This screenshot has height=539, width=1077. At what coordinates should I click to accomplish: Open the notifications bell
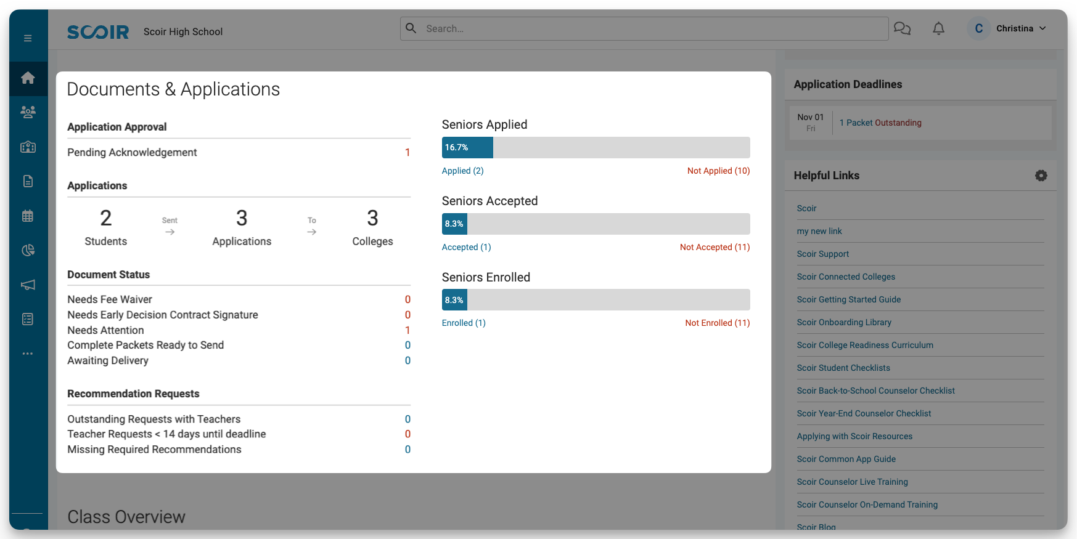coord(938,28)
